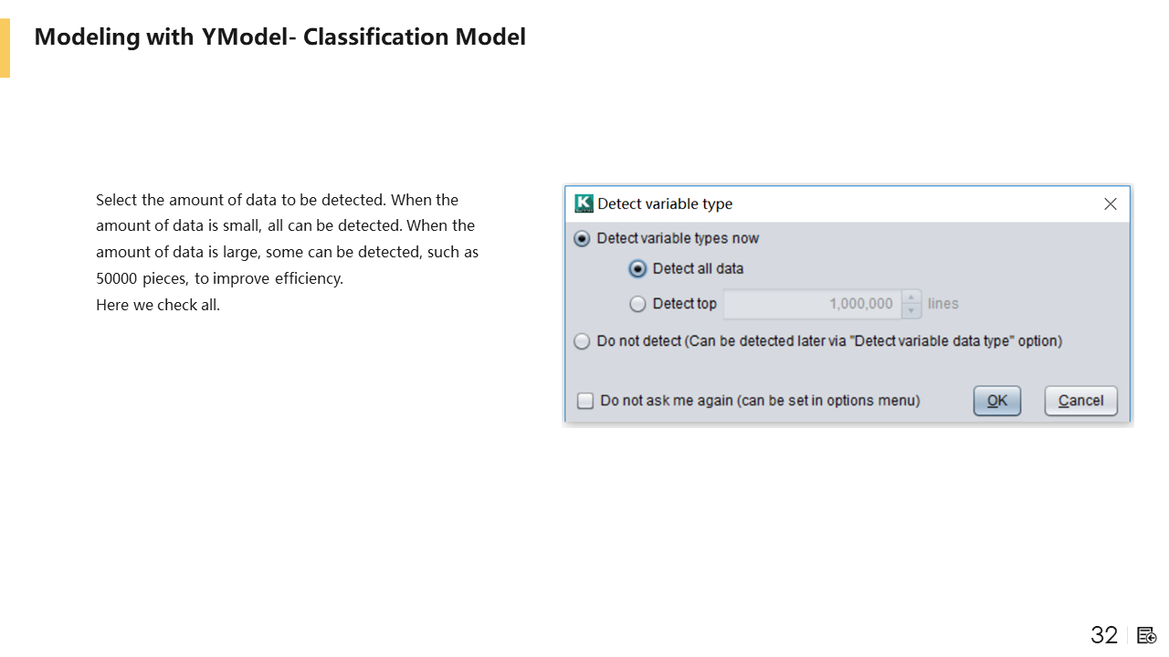This screenshot has width=1169, height=657.
Task: Click the slide notes icon beside page number
Action: (1147, 635)
